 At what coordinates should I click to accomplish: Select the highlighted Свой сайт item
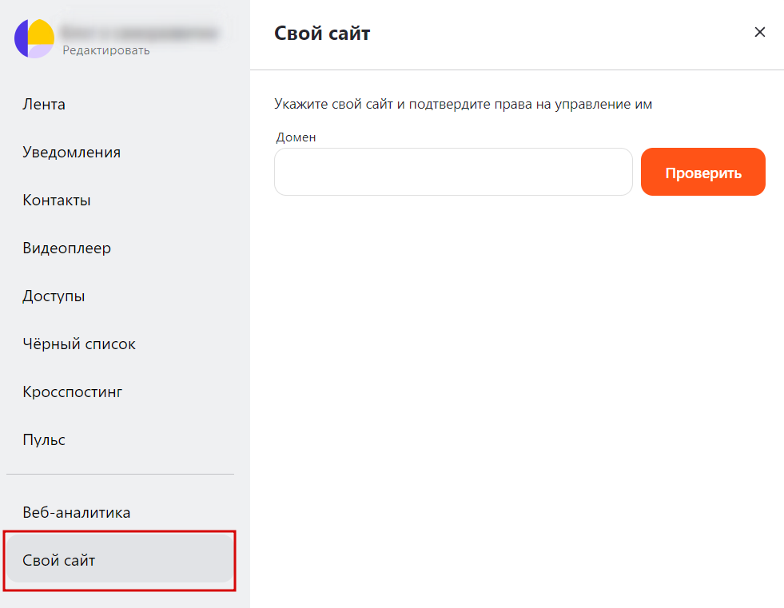click(120, 560)
